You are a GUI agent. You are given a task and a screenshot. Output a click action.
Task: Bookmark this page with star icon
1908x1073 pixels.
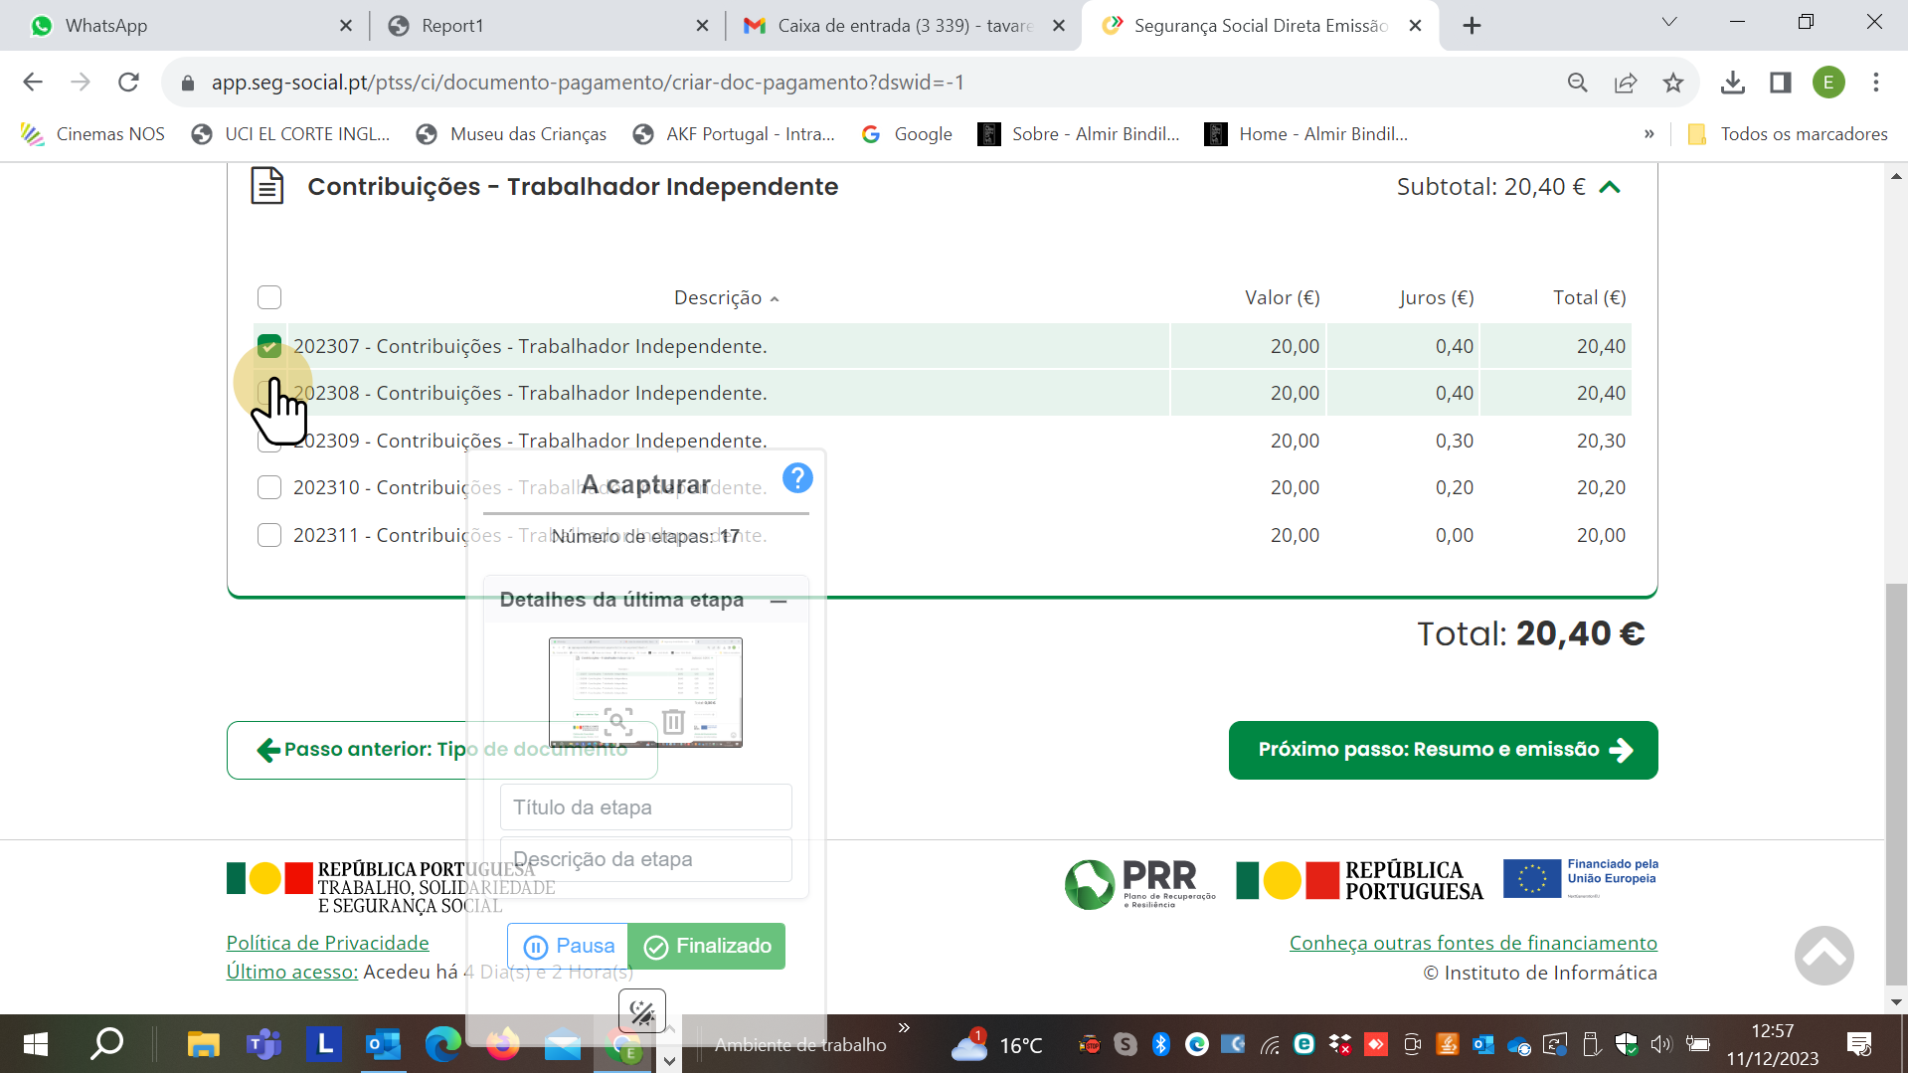pos(1673,83)
